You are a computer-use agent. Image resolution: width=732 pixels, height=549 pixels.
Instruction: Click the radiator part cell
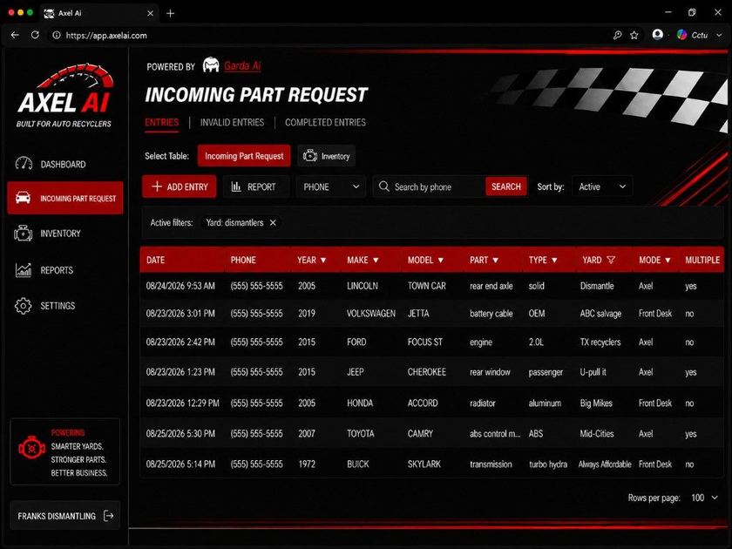point(482,403)
